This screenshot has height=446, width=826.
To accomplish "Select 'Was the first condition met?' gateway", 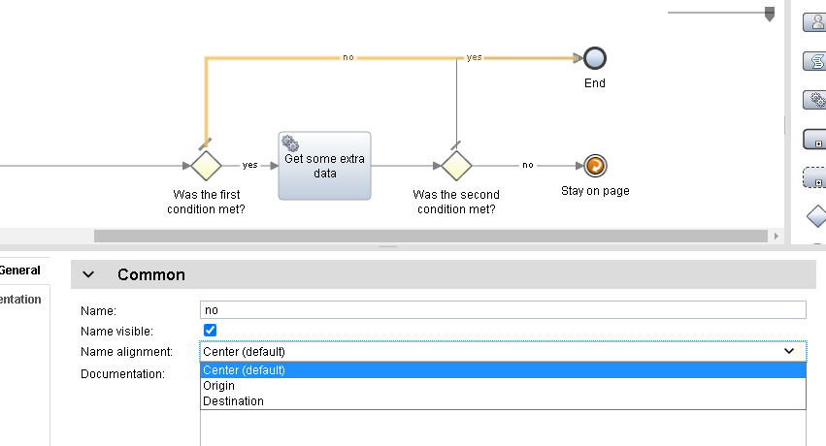I will pyautogui.click(x=204, y=166).
